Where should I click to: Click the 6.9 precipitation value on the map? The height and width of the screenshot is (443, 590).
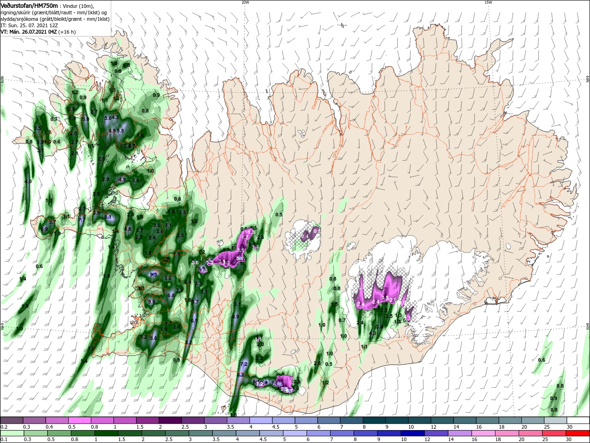[x=44, y=229]
